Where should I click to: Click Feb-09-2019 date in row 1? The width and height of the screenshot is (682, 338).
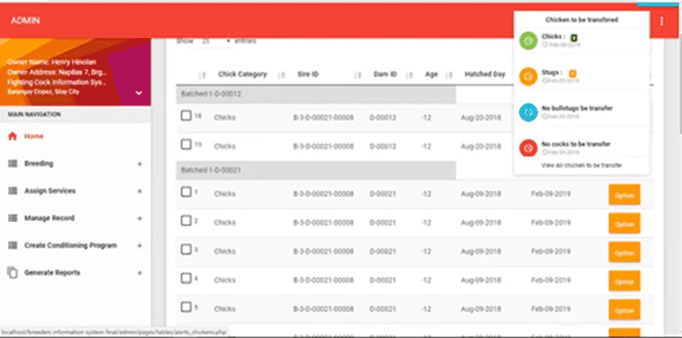(x=551, y=194)
